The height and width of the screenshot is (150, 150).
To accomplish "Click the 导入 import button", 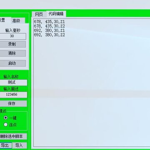I will 20,145.
